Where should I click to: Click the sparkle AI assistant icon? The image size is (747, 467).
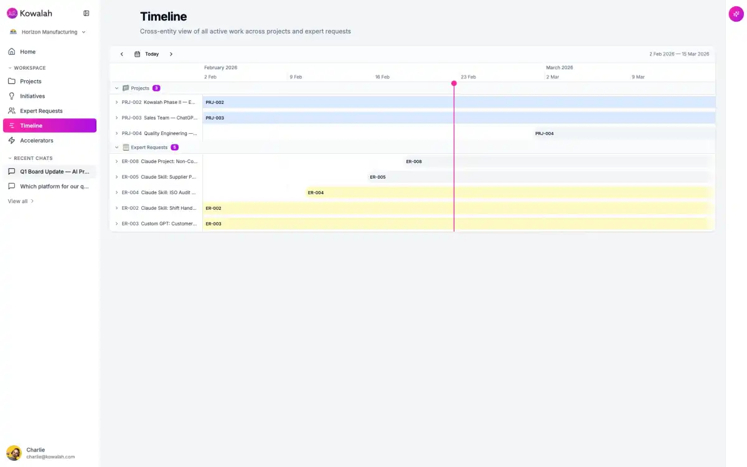(736, 14)
